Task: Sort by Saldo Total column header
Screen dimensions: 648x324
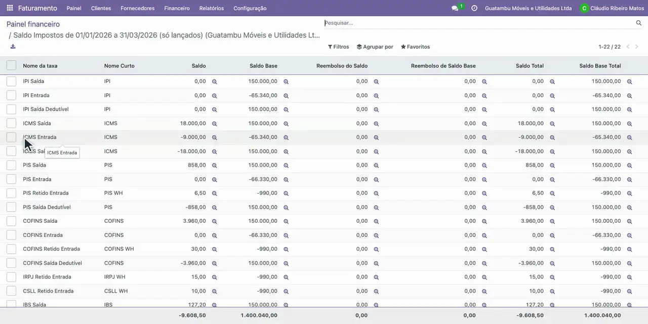Action: tap(530, 66)
